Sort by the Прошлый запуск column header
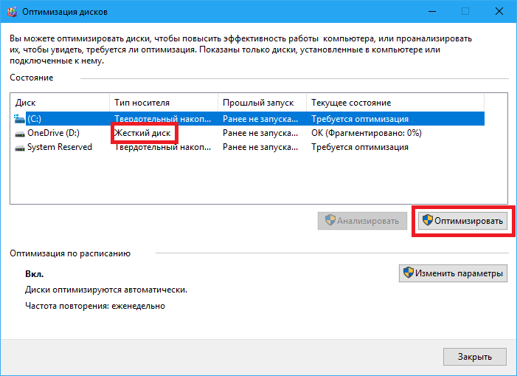This screenshot has width=517, height=376. click(x=262, y=103)
